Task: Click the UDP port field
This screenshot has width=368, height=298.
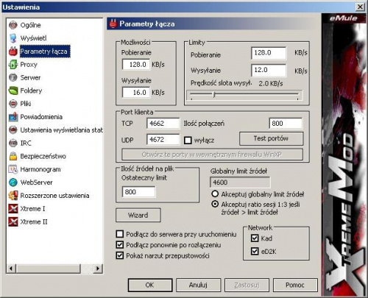Action: pos(163,140)
